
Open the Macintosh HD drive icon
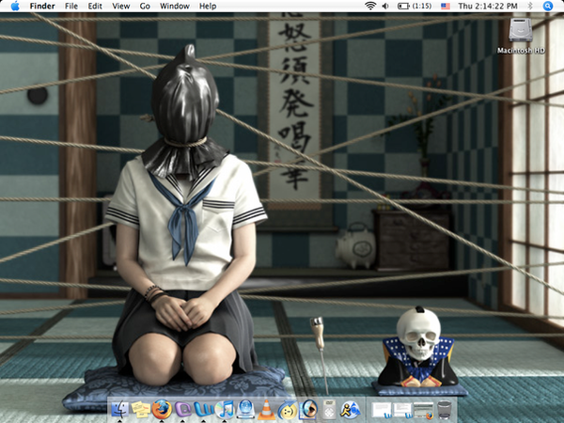point(527,31)
